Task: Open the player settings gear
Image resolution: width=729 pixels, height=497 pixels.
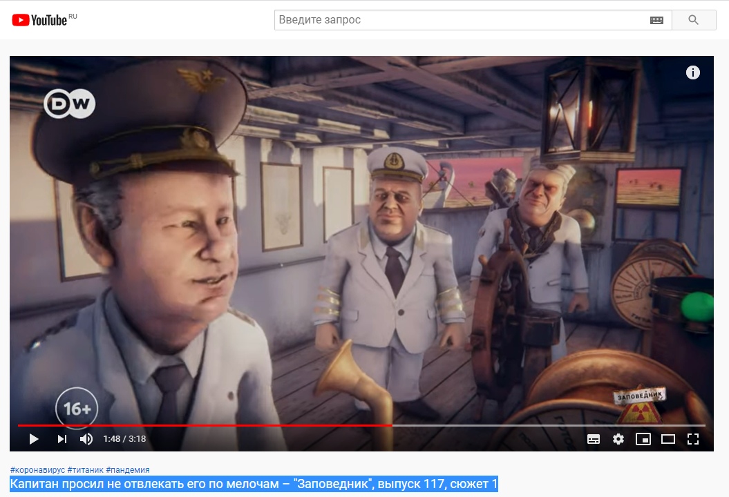Action: coord(618,439)
